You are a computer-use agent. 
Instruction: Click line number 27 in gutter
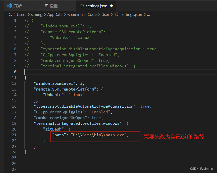tap(14, 169)
